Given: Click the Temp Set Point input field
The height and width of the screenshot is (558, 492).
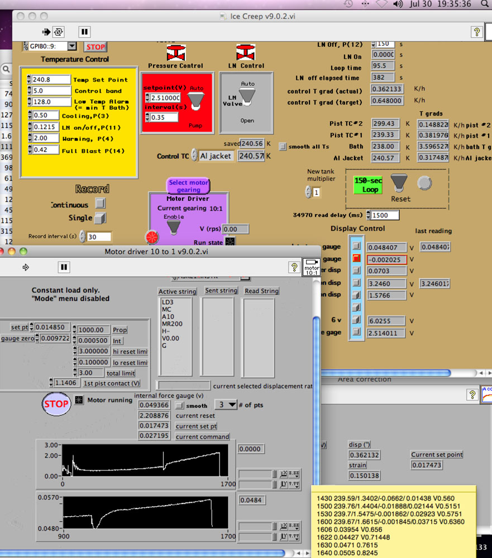Looking at the screenshot, I should click(x=51, y=80).
